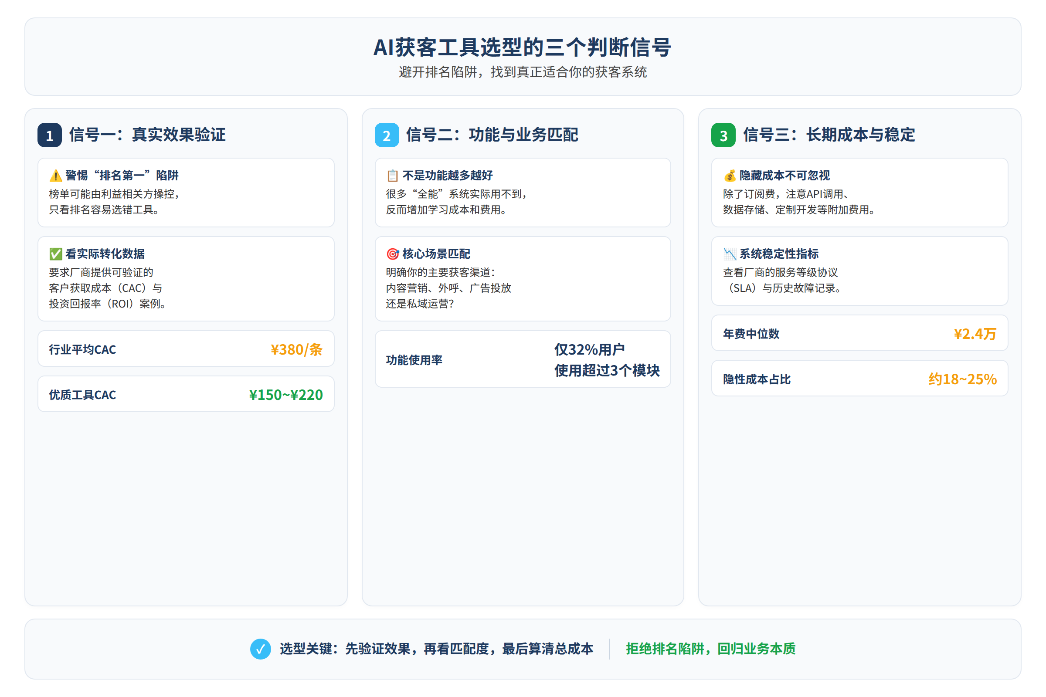Click the chart icon beside 系统稳定性指标
The image size is (1046, 697).
[x=730, y=254]
